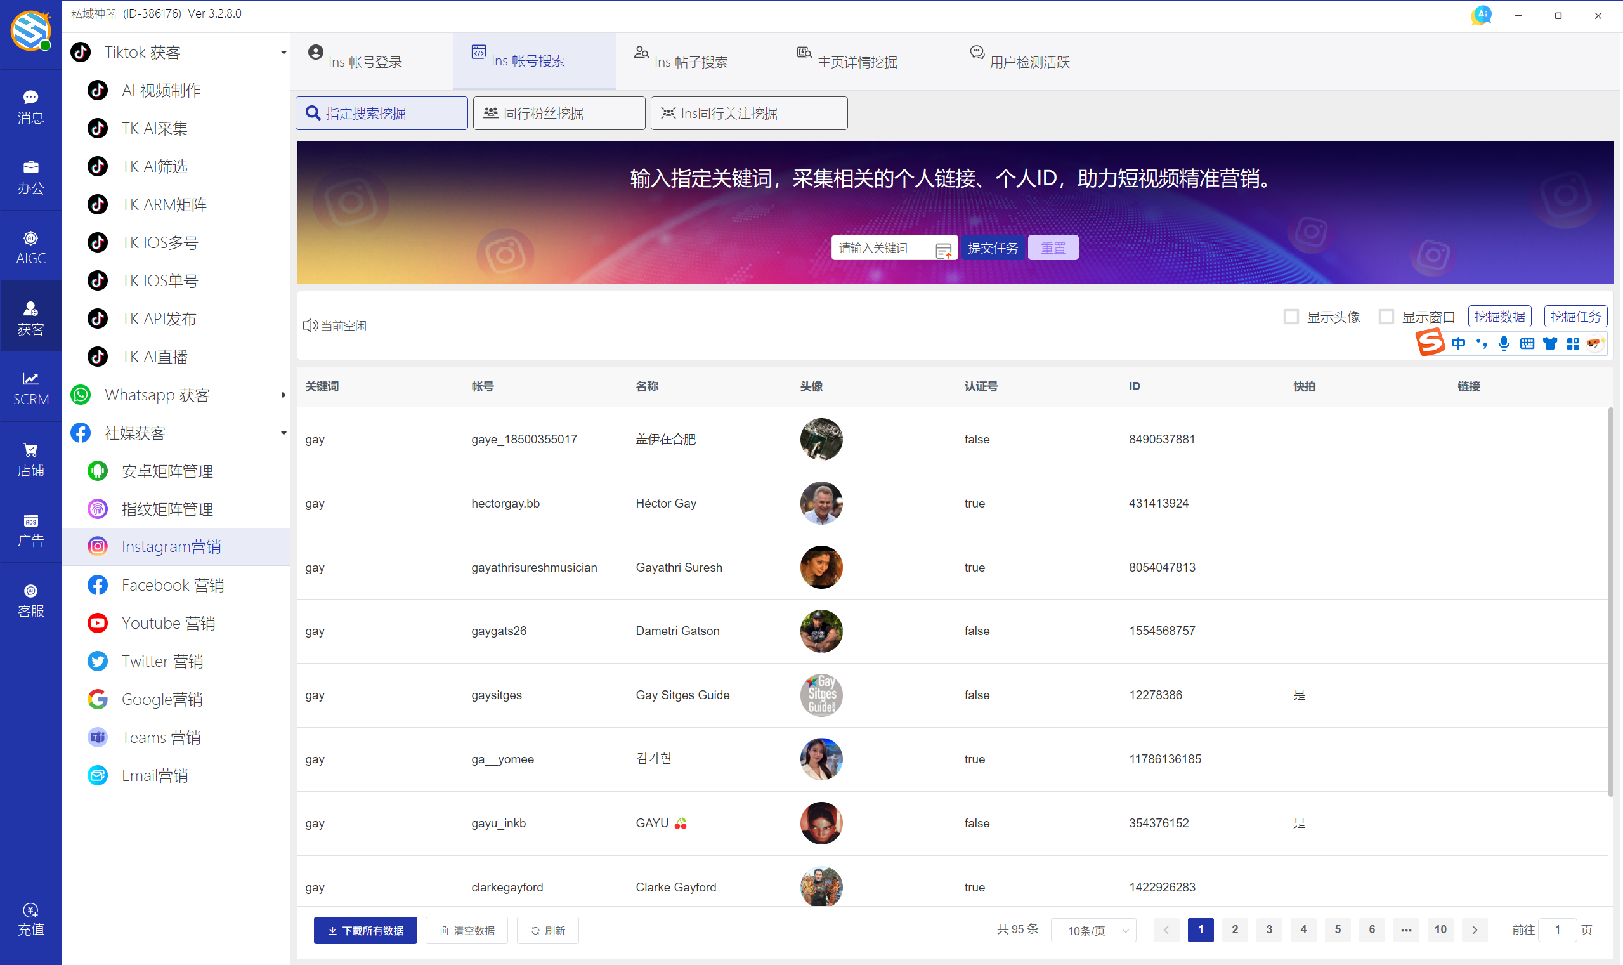The height and width of the screenshot is (965, 1623).
Task: Click the clothing/shirt toolbar icon
Action: 1549,343
